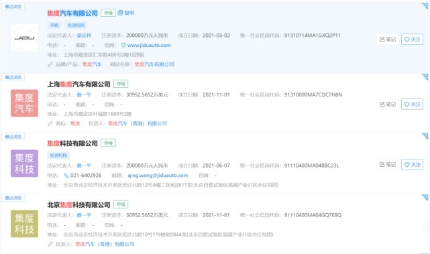
Task: Open brand link 集度汽车
Action: 92,64
